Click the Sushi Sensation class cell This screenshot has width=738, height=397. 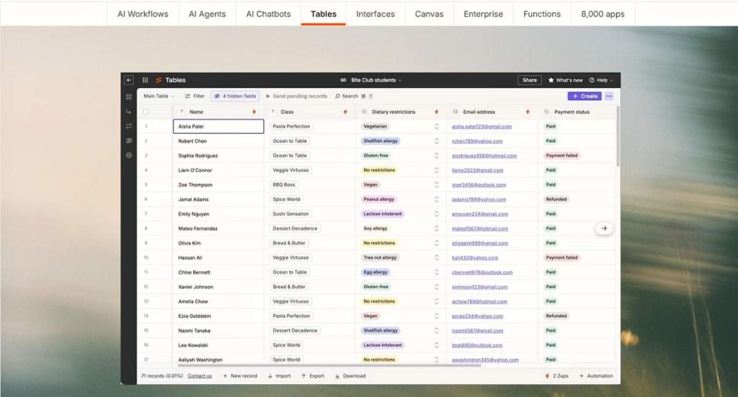[x=290, y=214]
